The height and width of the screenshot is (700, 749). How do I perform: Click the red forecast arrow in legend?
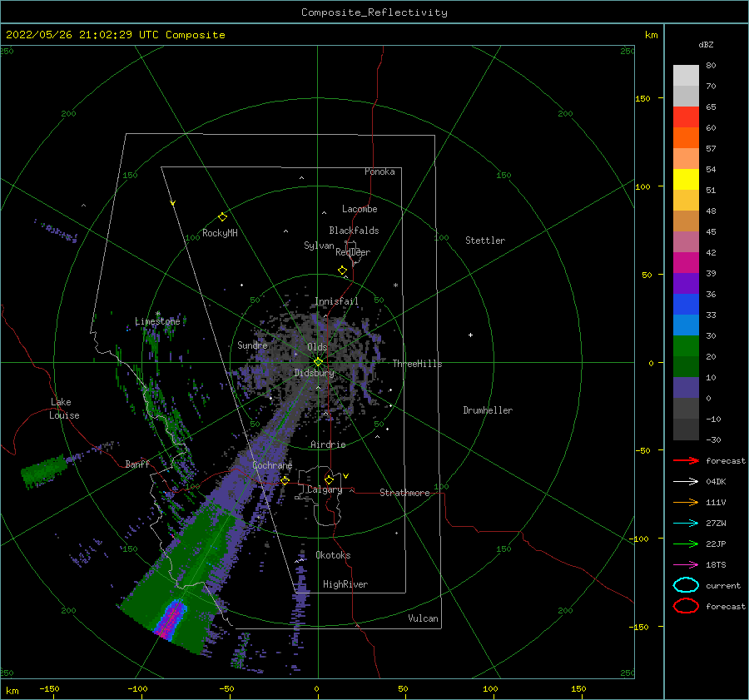click(686, 460)
